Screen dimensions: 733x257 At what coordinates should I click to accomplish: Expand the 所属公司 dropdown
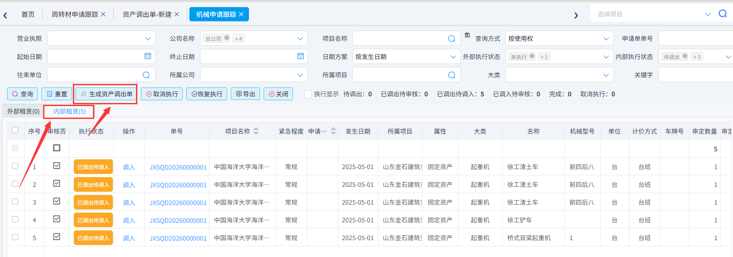[x=300, y=75]
